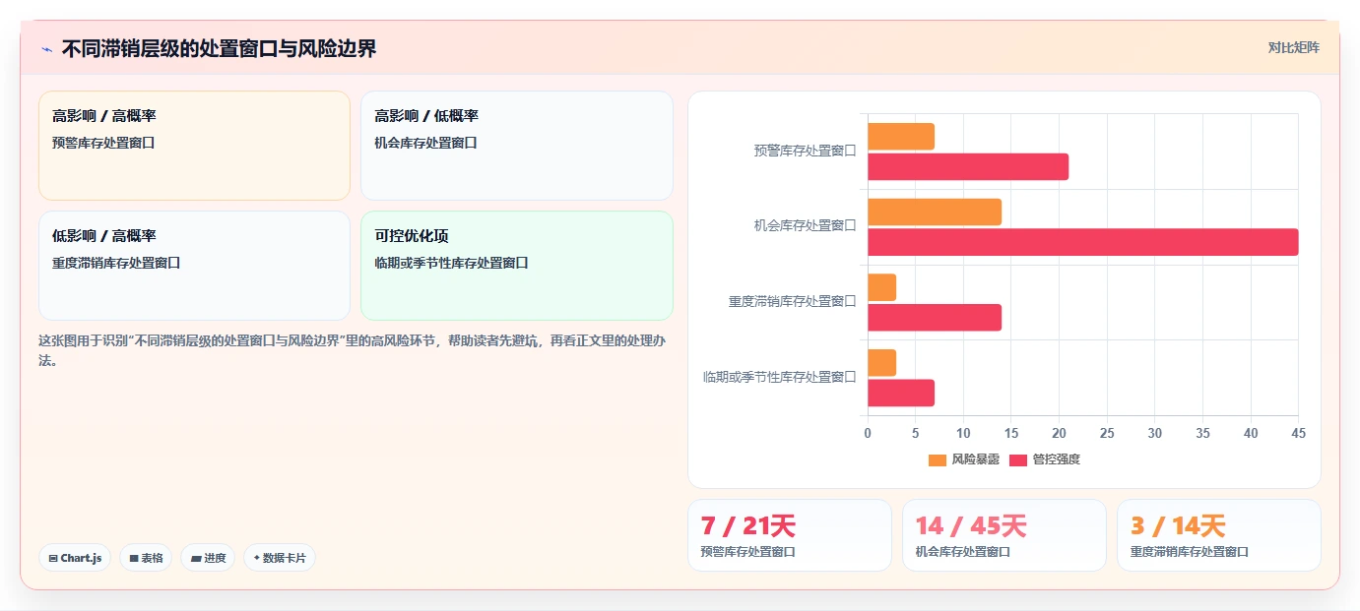The image size is (1360, 611).
Task: Click the 数据卡片 tag chip
Action: pyautogui.click(x=280, y=558)
